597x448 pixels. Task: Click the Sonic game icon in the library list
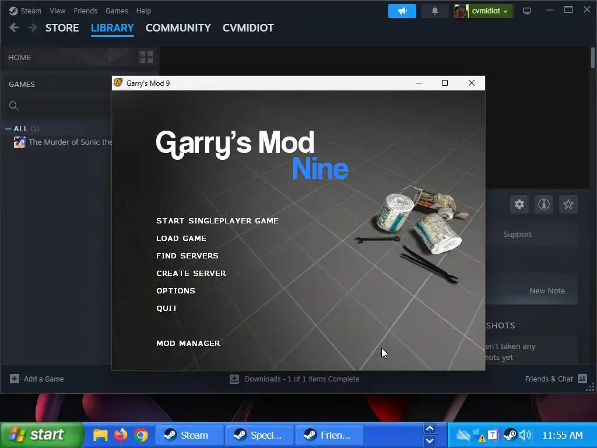click(x=20, y=142)
